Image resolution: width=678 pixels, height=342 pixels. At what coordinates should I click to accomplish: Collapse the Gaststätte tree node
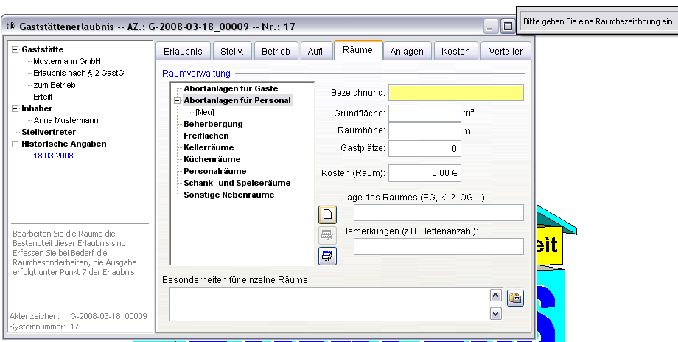pyautogui.click(x=15, y=49)
